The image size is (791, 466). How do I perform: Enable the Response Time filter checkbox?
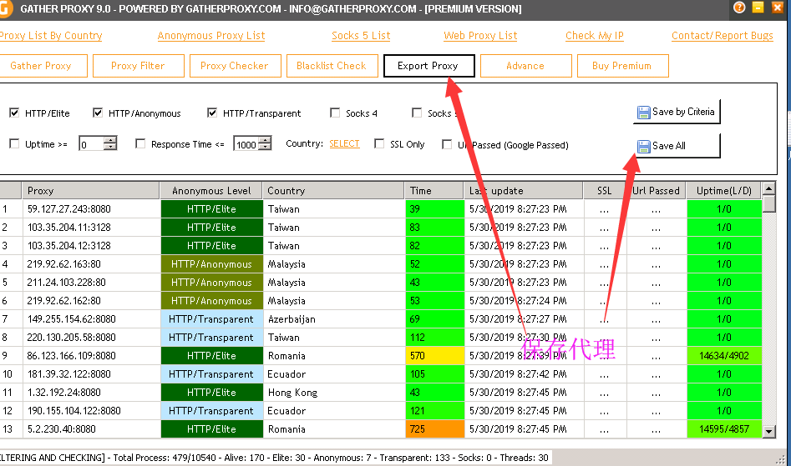(x=140, y=144)
